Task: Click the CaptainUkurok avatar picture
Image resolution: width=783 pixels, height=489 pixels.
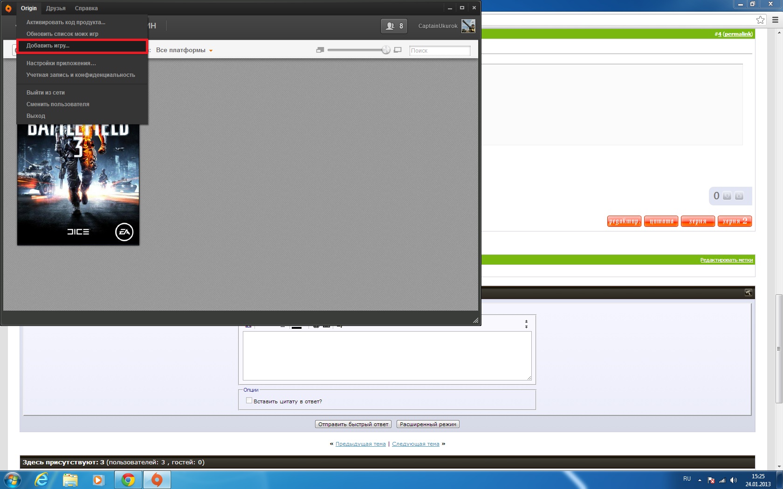Action: point(468,26)
